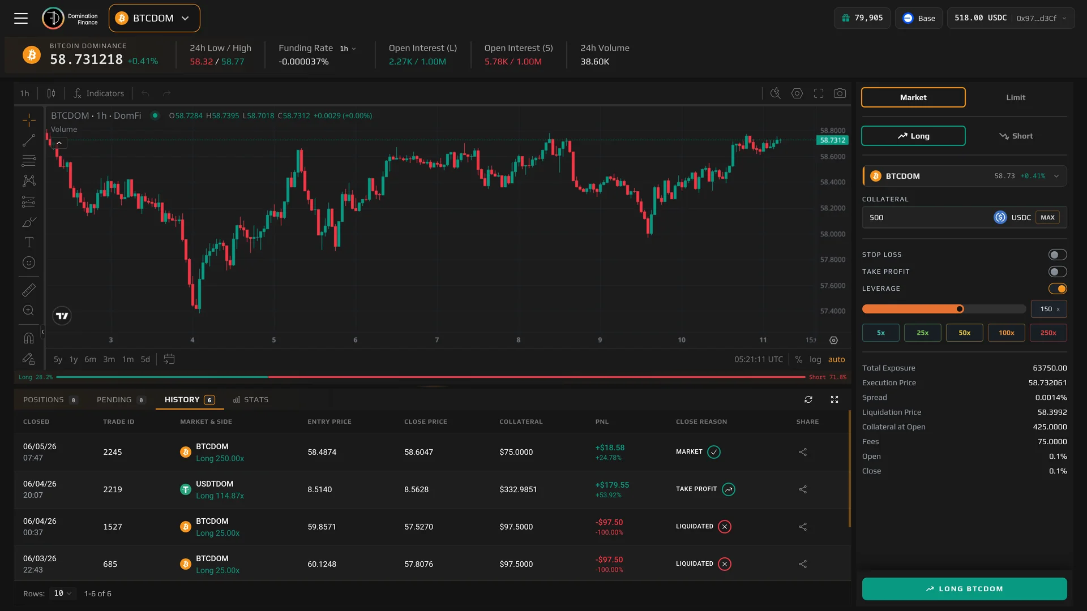The image size is (1087, 611).
Task: Redo last chart action
Action: [x=166, y=93]
